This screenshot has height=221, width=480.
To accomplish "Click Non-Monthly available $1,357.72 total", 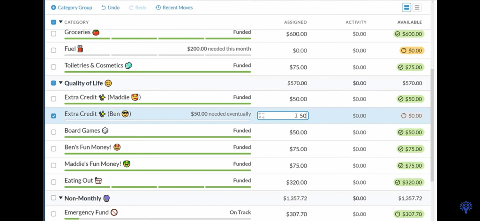I will 410,199.
